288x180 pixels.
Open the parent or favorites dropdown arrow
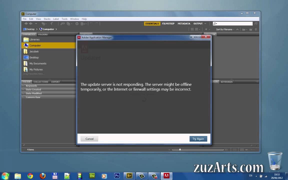click(x=36, y=24)
